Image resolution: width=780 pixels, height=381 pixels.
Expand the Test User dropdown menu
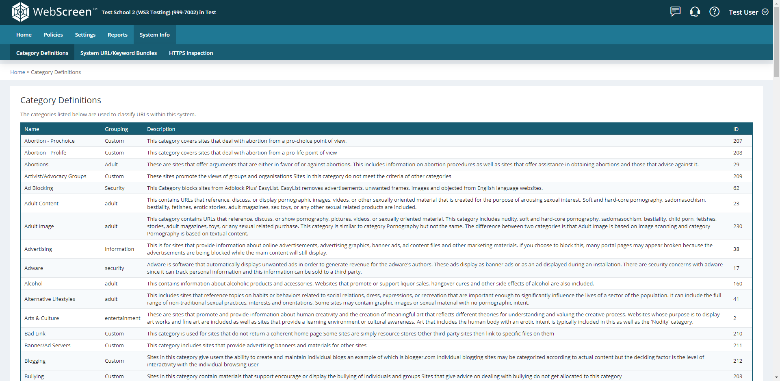pos(748,12)
